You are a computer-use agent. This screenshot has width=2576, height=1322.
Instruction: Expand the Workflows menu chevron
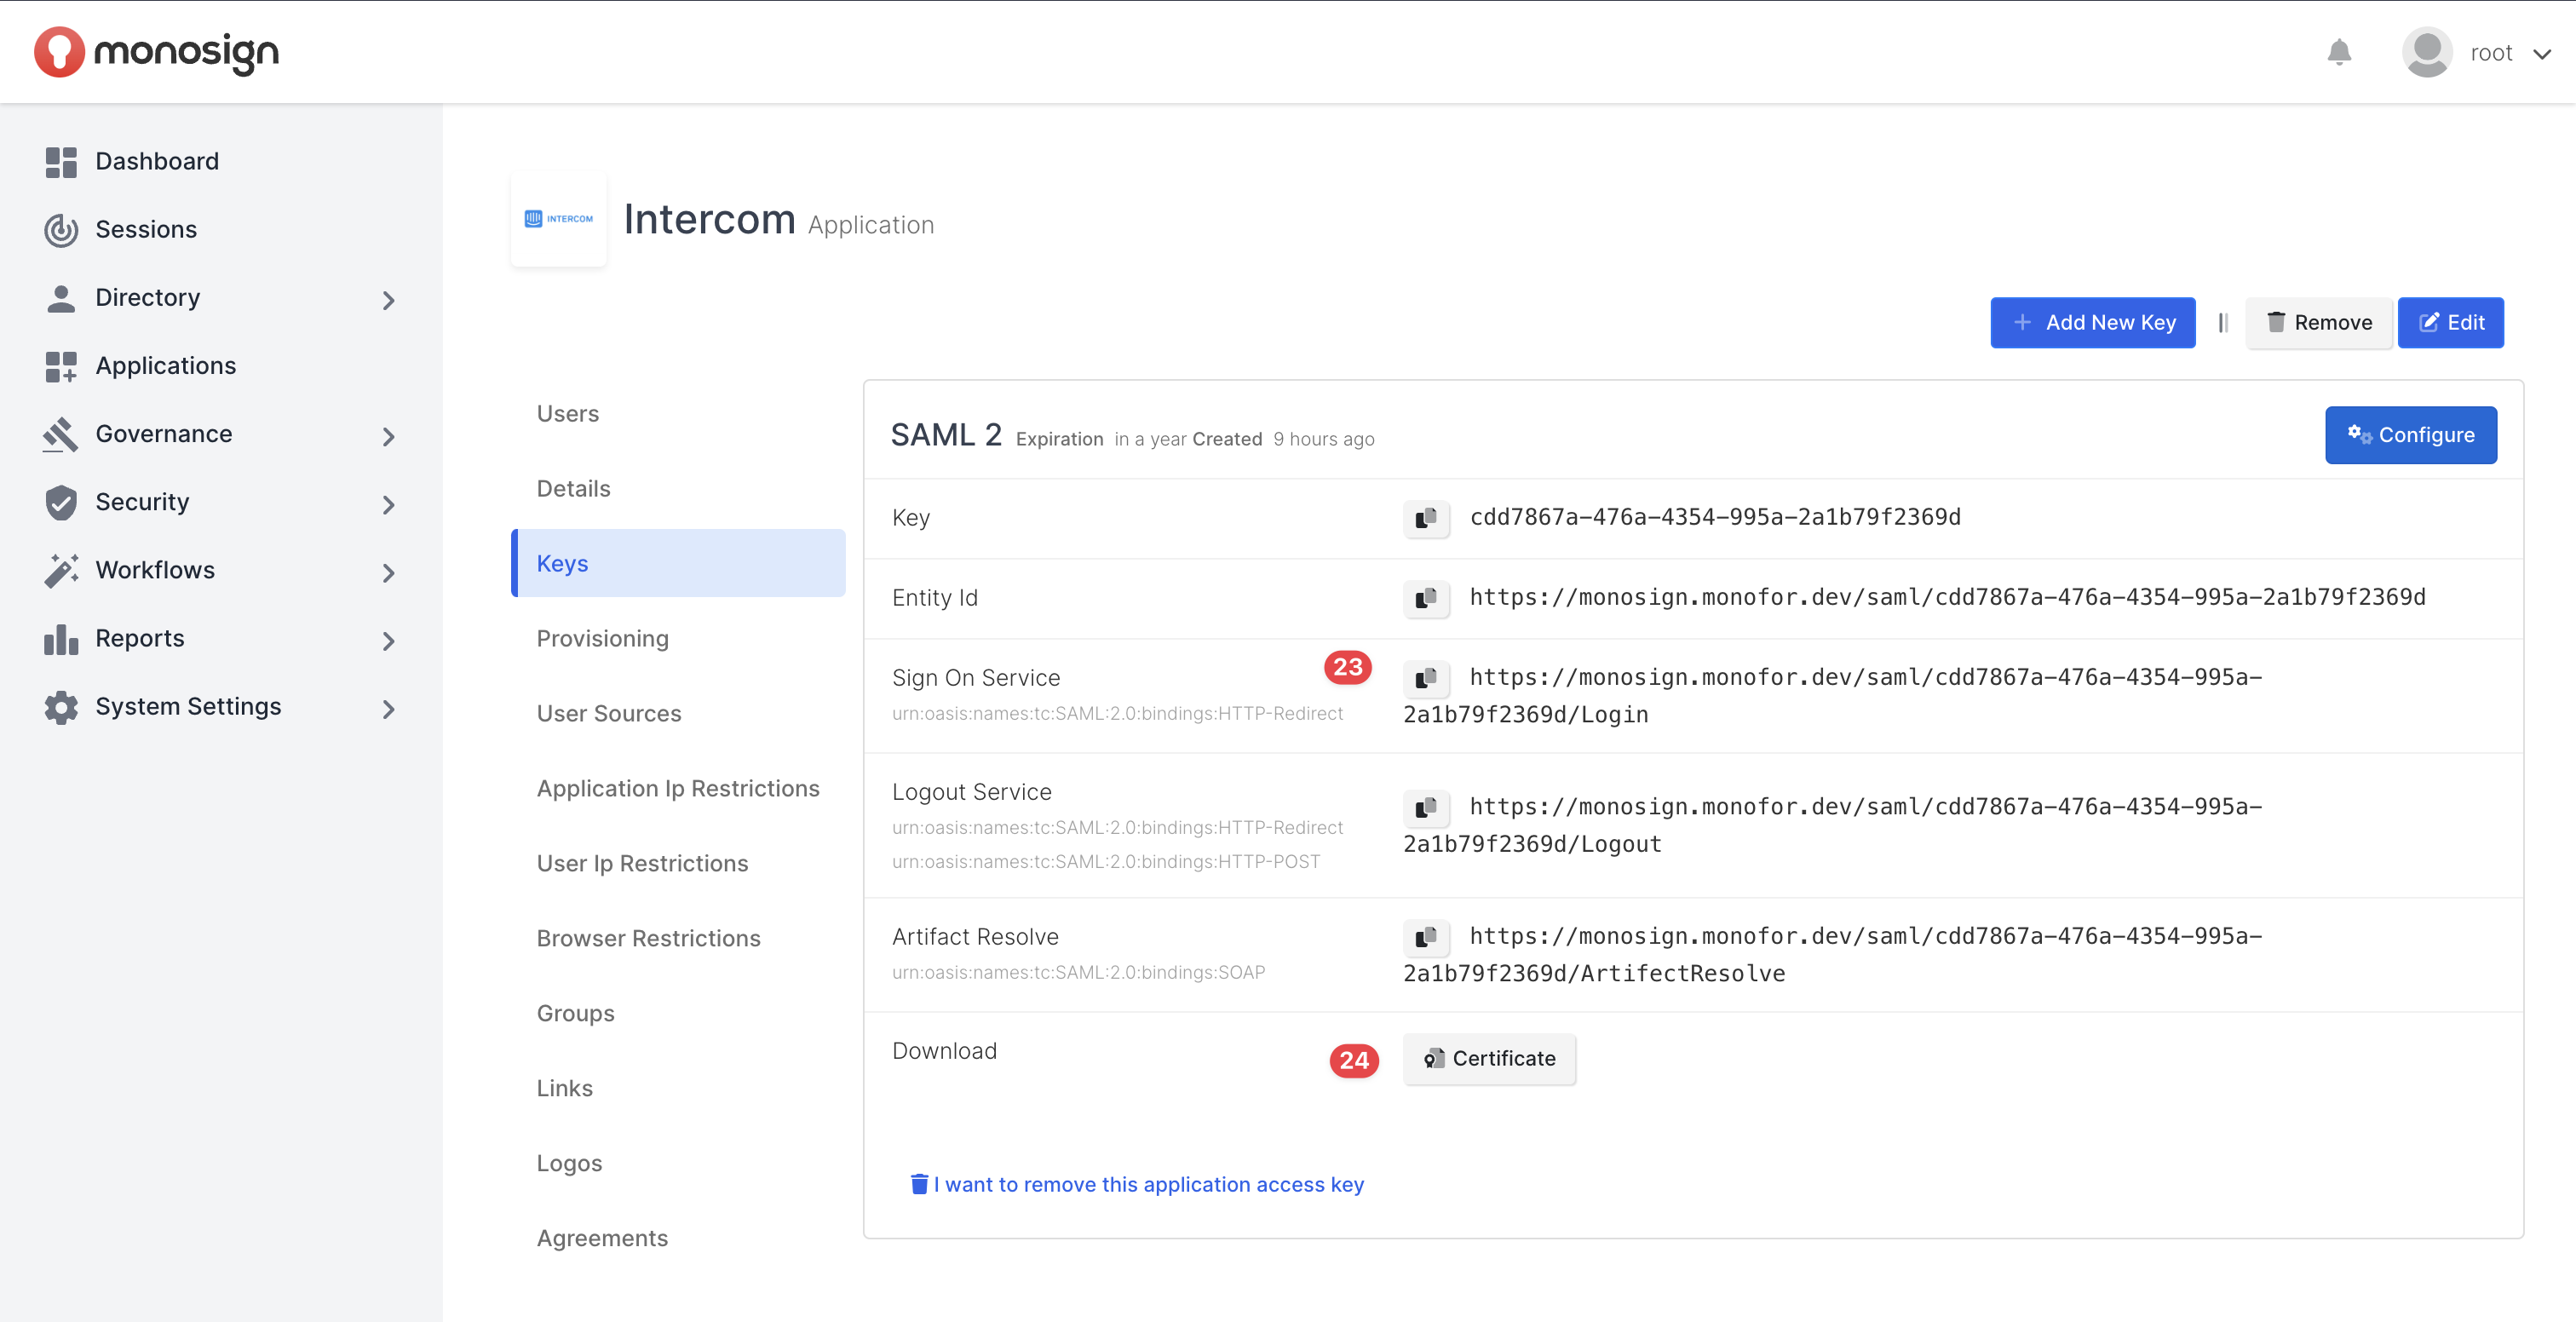tap(389, 572)
